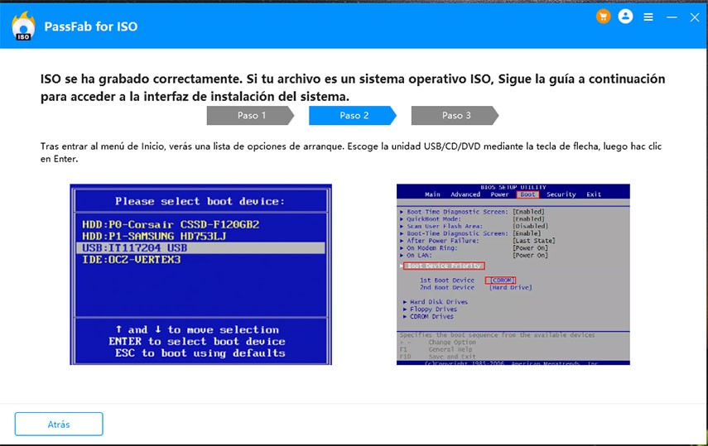This screenshot has width=708, height=446.
Task: Click 'HDD:P0-Corsair CSSD-F120GB2' line
Action: (x=171, y=224)
